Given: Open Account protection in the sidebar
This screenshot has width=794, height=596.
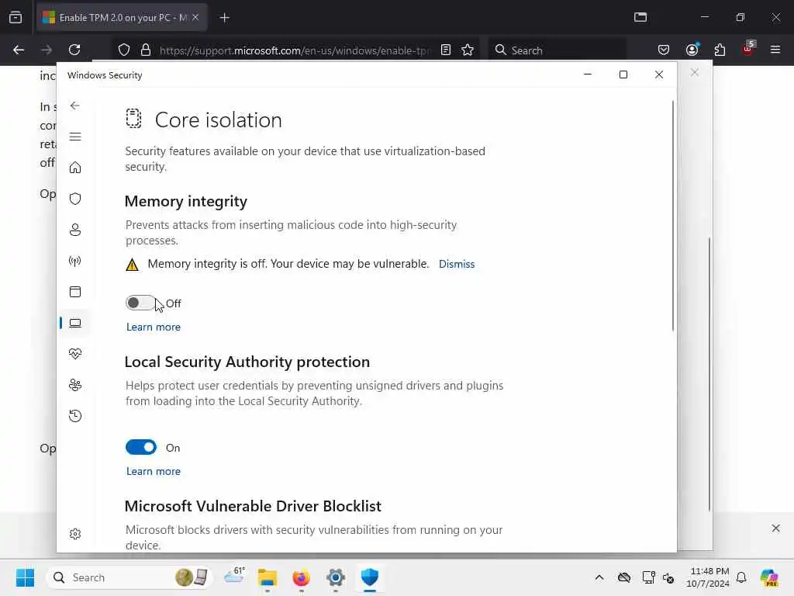Looking at the screenshot, I should [x=75, y=230].
